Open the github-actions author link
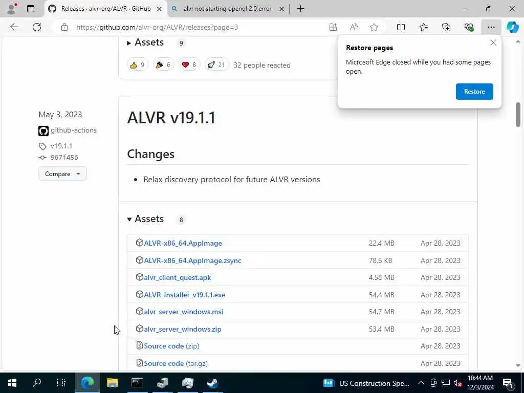The height and width of the screenshot is (393, 524). (74, 130)
